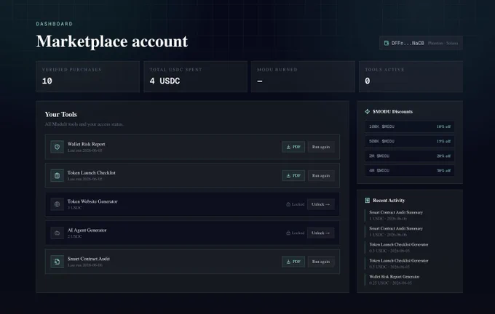Viewport: 495px width, 314px height.
Task: Open the DFFn...NaCB wallet button
Action: click(421, 43)
